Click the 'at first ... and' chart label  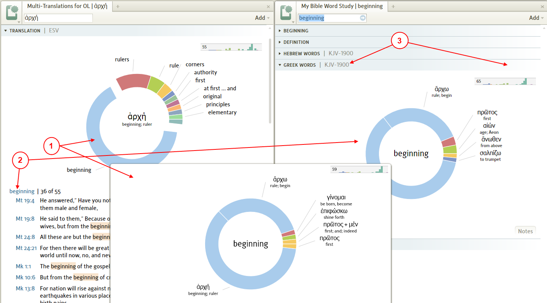point(220,88)
